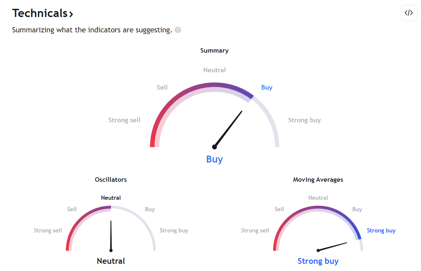Click Strong sell label on Moving Averages gauge
421x271 pixels.
(255, 230)
